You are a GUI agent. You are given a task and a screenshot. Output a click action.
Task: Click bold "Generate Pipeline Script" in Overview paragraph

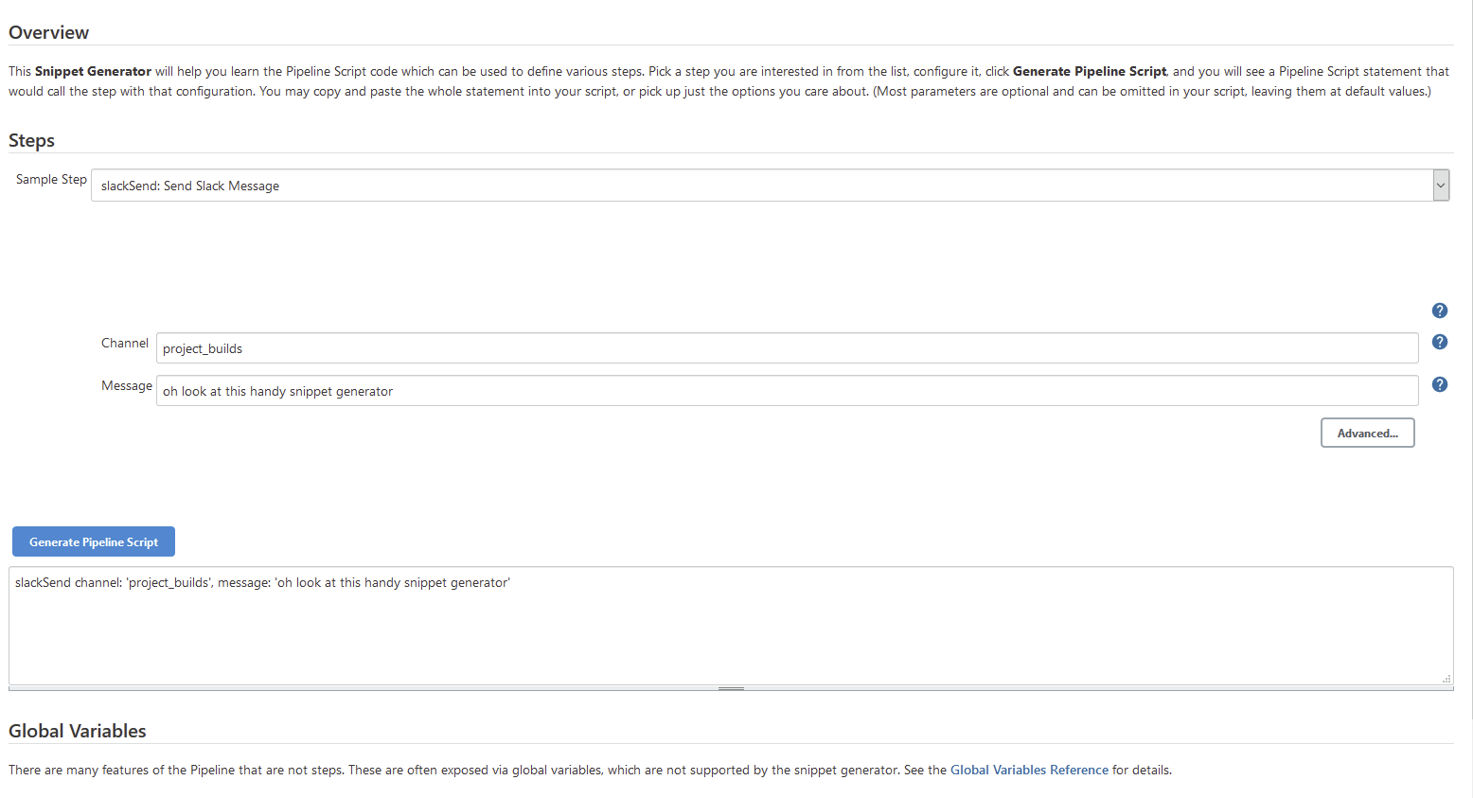[x=1090, y=71]
